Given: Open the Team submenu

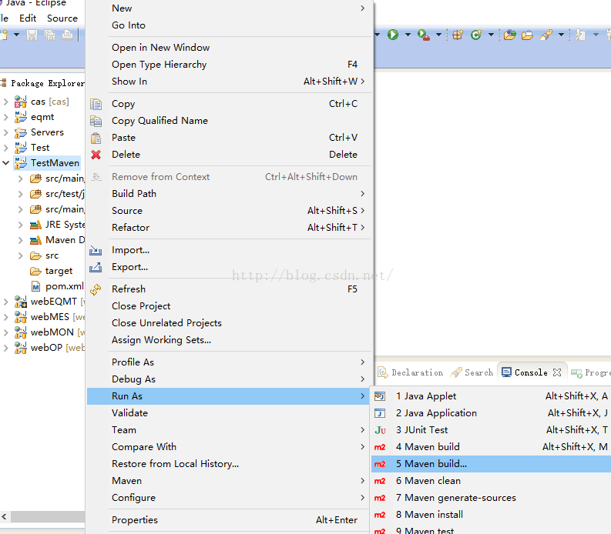Looking at the screenshot, I should [x=228, y=430].
